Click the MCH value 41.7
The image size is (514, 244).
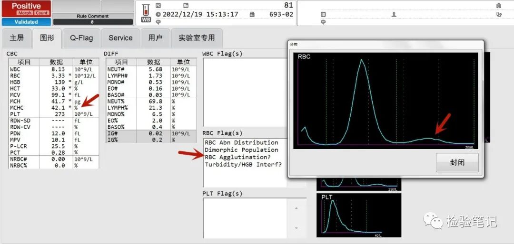click(x=58, y=102)
